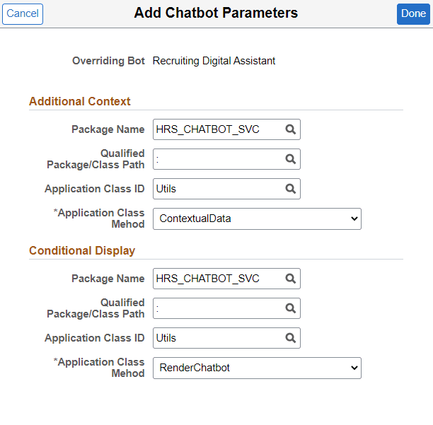The width and height of the screenshot is (433, 425).
Task: Click the Conditional Display section heading
Action: coord(82,251)
